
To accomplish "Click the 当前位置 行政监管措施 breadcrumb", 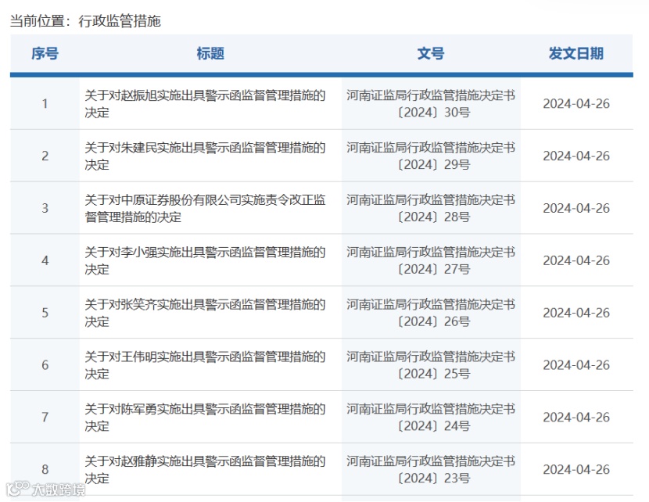I will coord(85,20).
